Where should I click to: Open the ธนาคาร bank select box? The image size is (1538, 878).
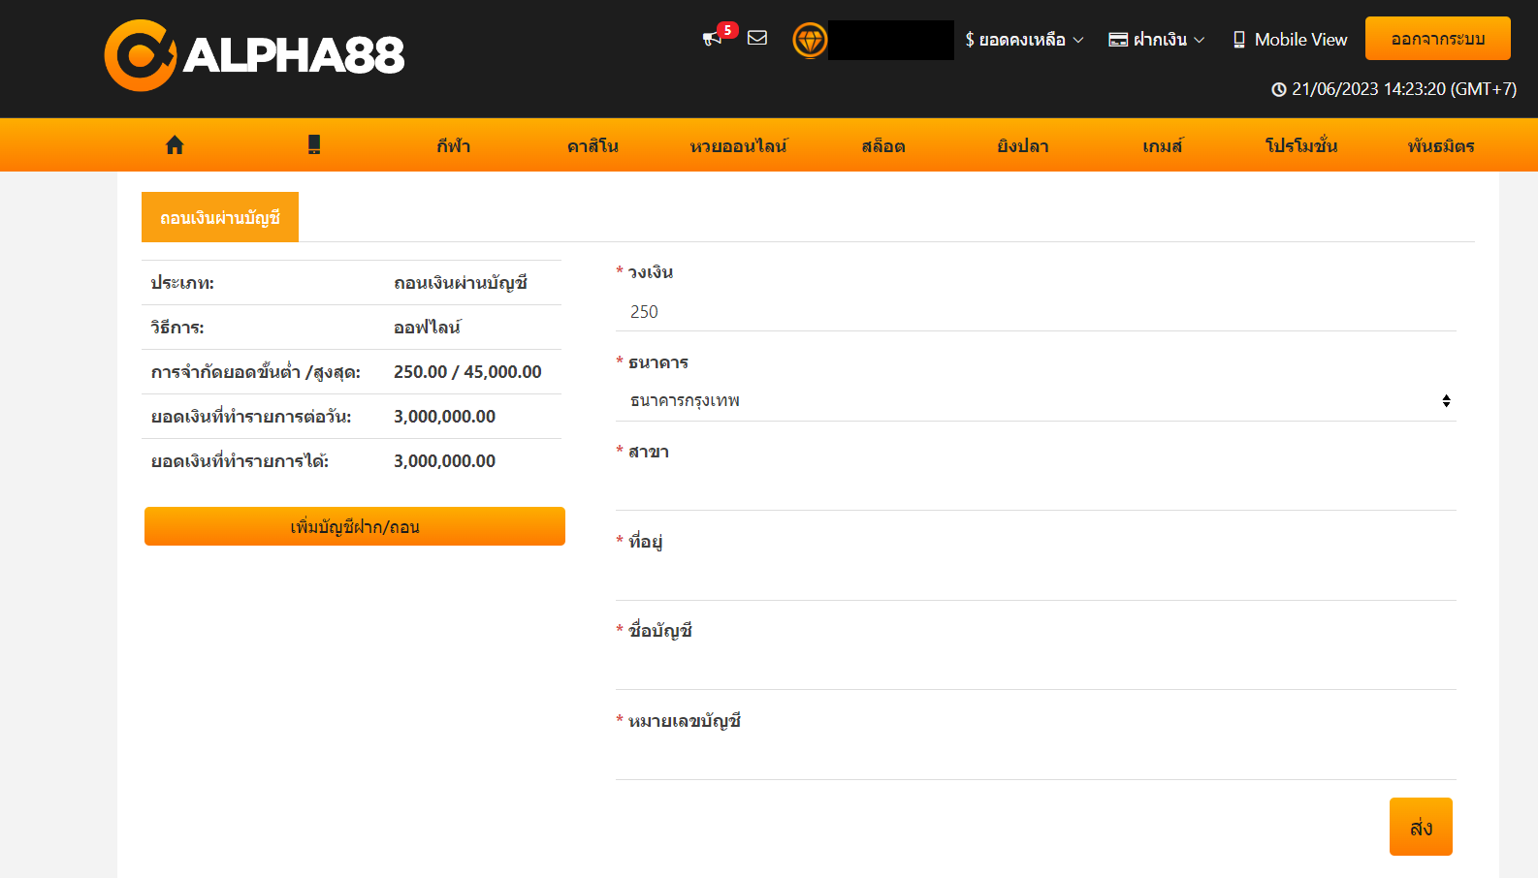[x=1036, y=401]
